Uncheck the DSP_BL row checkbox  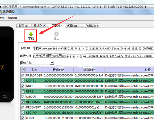click(23, 81)
